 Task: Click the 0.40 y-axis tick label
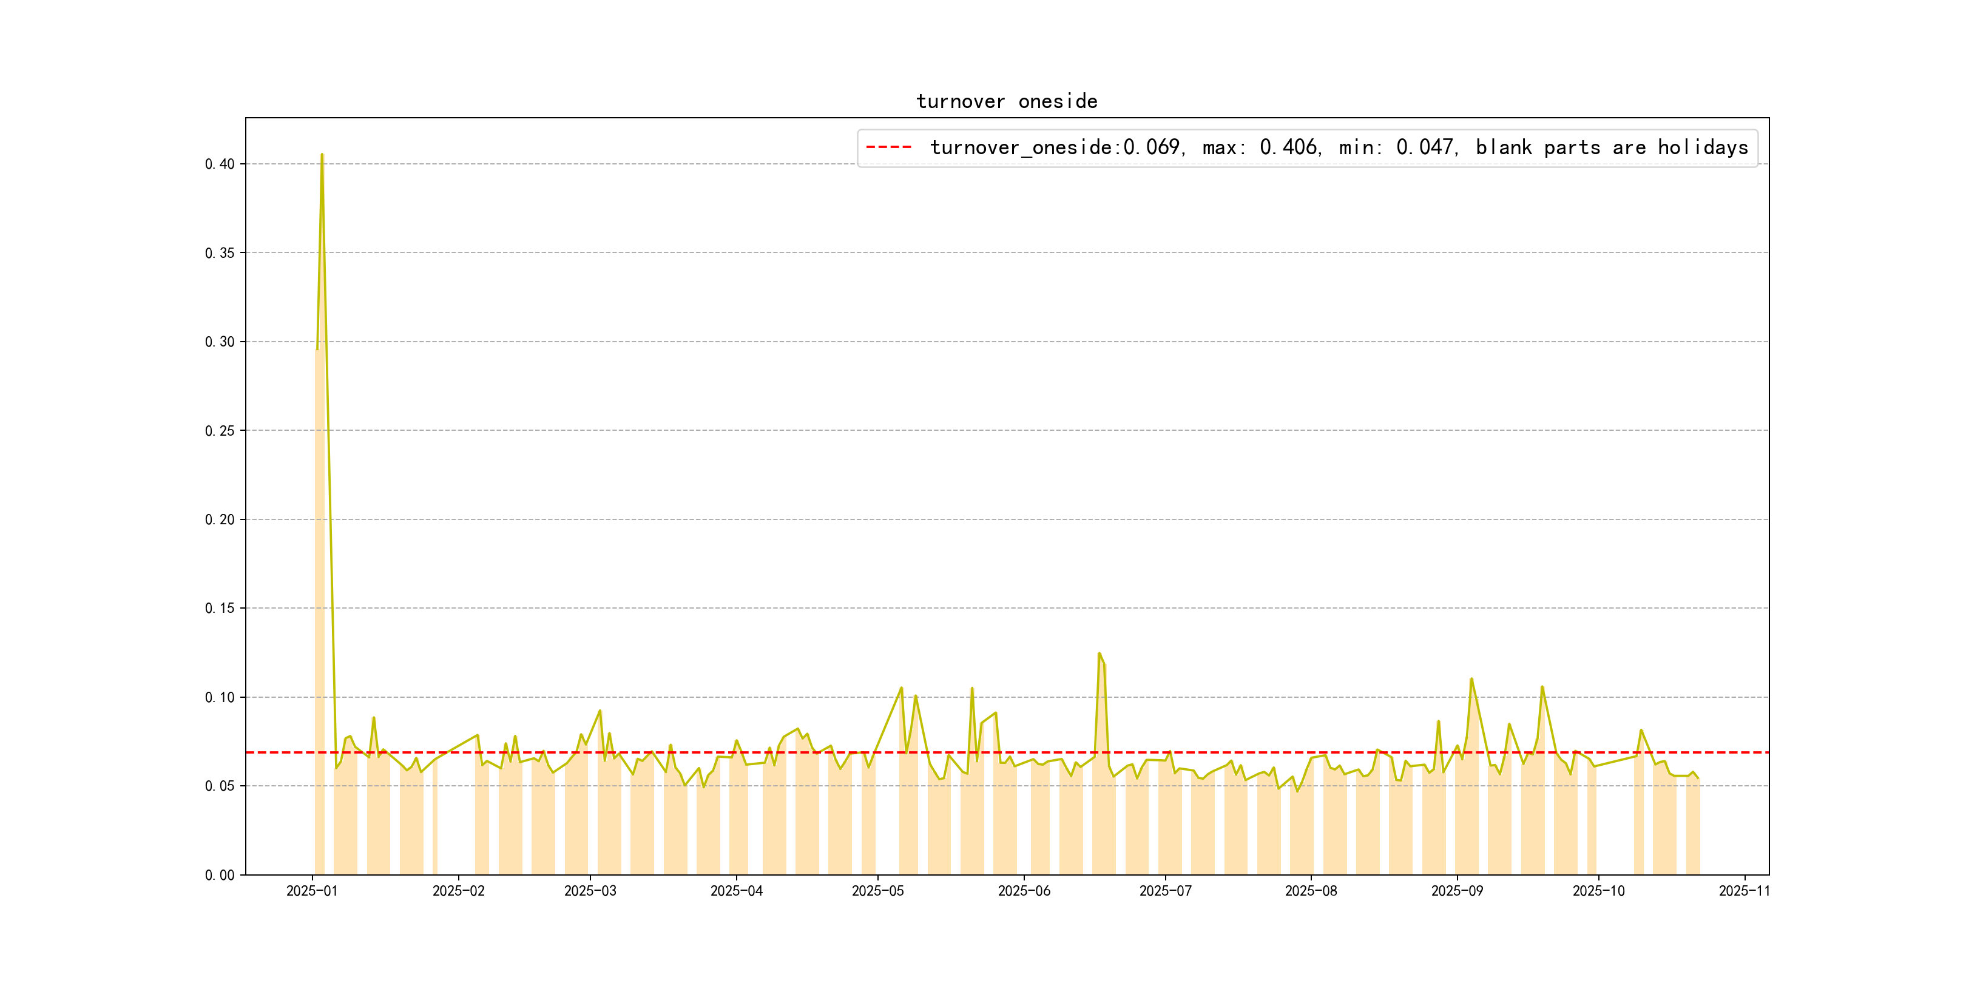pyautogui.click(x=219, y=164)
